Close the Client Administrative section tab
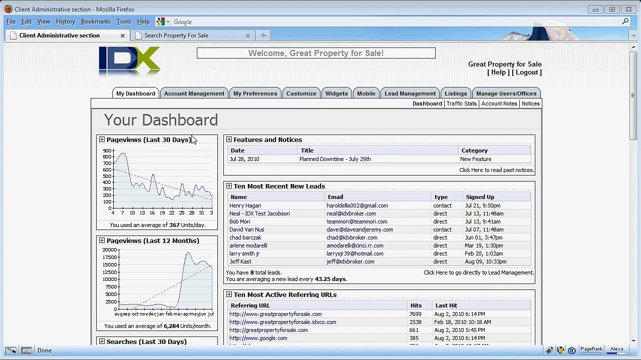The width and height of the screenshot is (641, 360). click(122, 35)
